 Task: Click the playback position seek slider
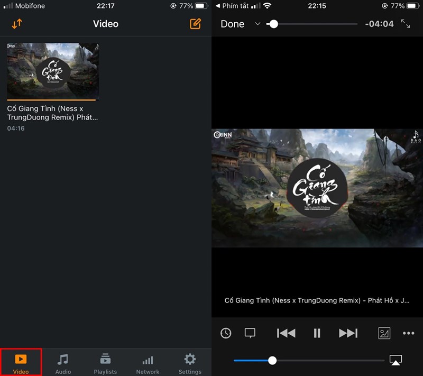click(312, 24)
